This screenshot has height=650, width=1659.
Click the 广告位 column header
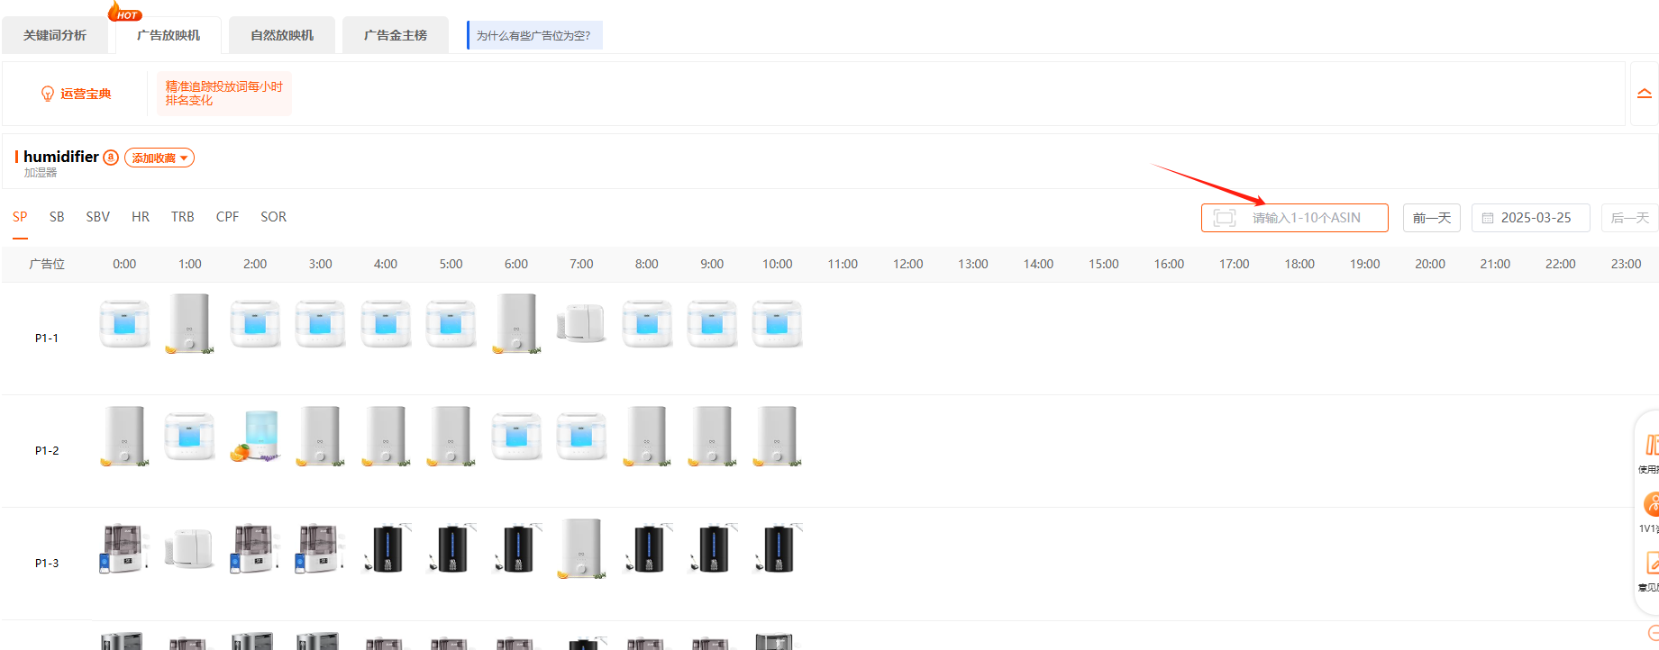click(x=47, y=264)
